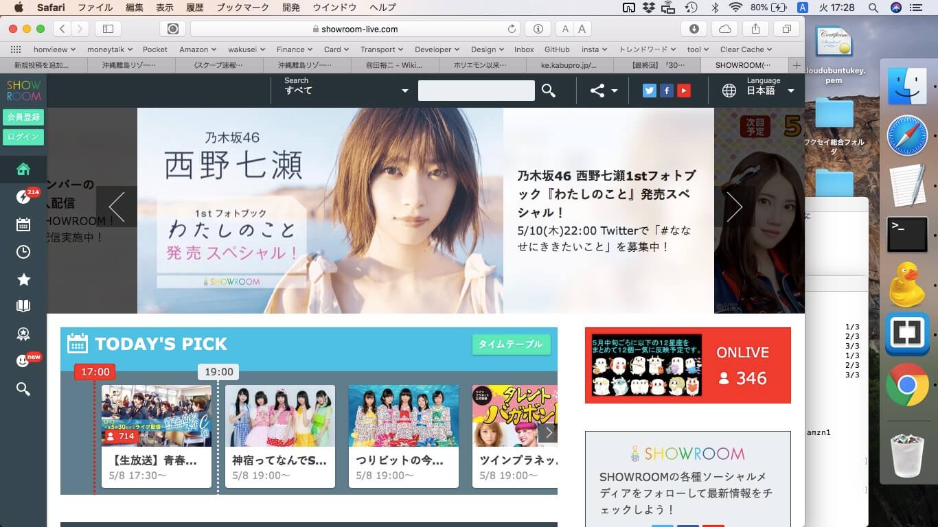Toggle Safari's sidebar button
The height and width of the screenshot is (527, 938).
[x=108, y=29]
